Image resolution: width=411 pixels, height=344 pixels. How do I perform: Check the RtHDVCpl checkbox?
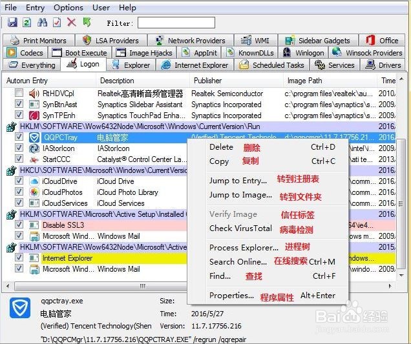(x=19, y=93)
